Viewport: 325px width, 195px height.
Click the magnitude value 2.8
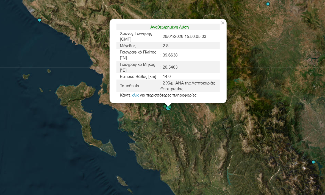tap(165, 46)
